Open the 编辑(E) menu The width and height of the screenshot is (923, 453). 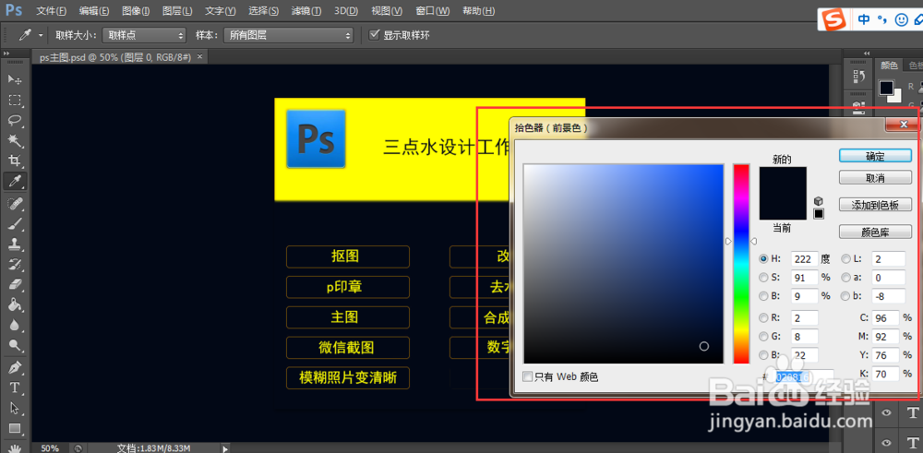click(94, 11)
